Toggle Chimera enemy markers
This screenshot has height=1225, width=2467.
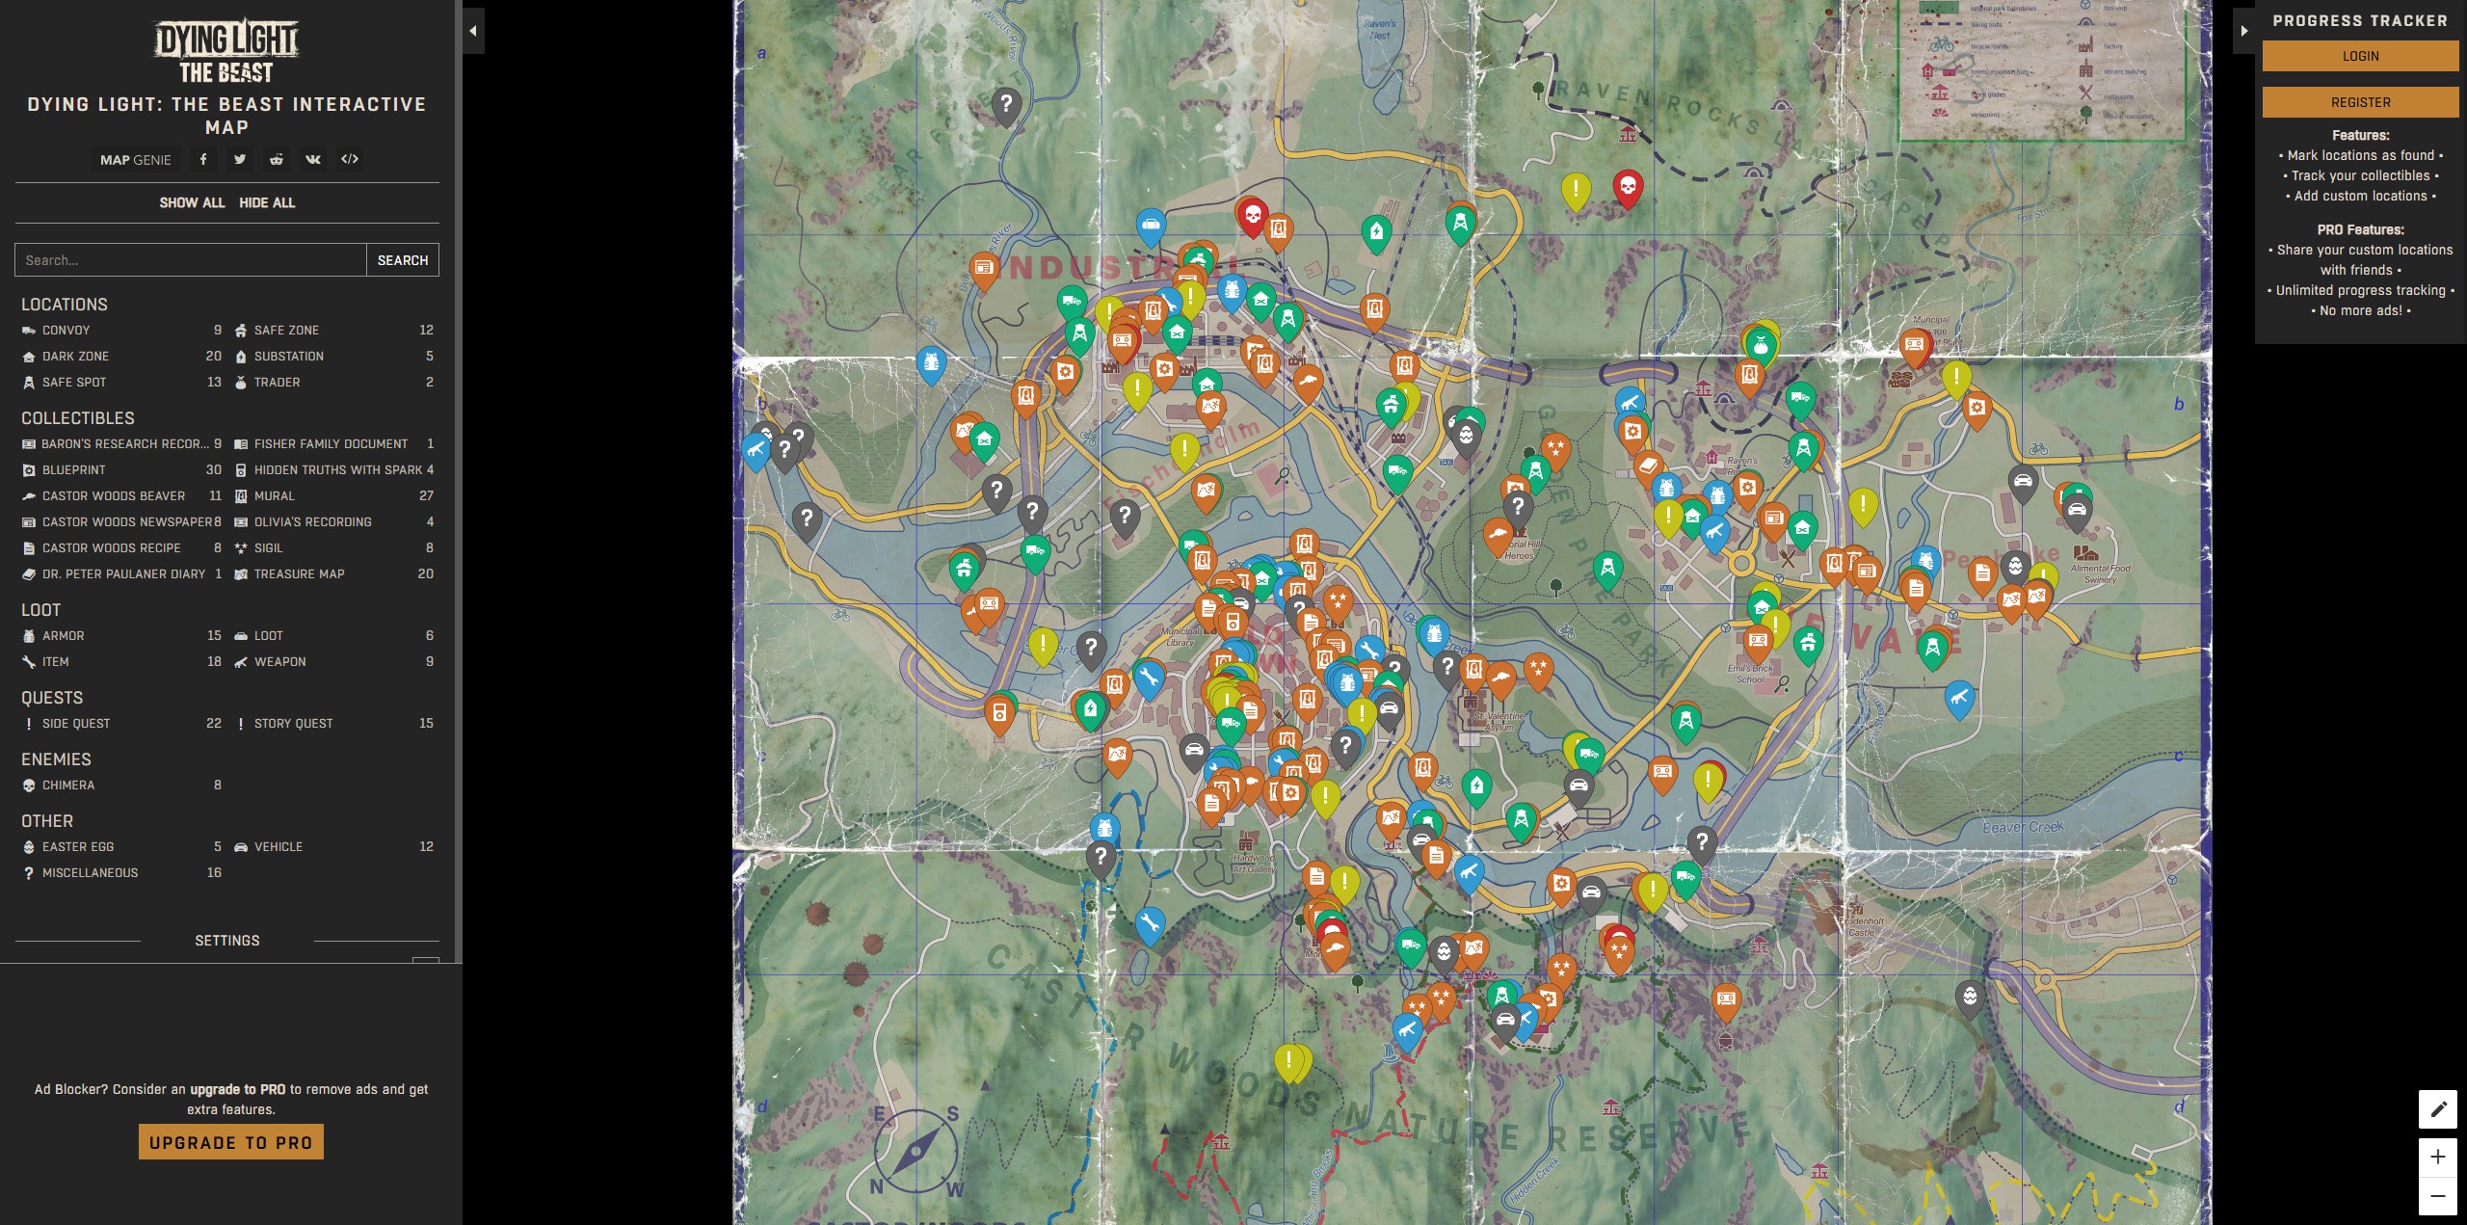point(67,785)
